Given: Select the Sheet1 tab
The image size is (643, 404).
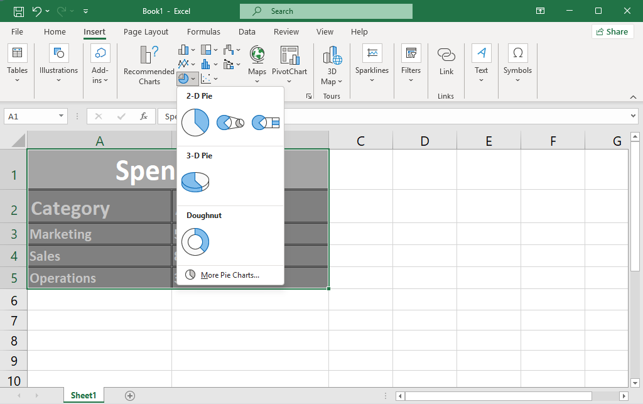Looking at the screenshot, I should 84,395.
